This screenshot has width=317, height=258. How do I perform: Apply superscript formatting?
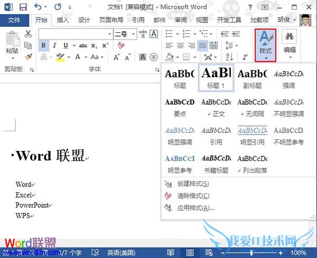[x=105, y=46]
